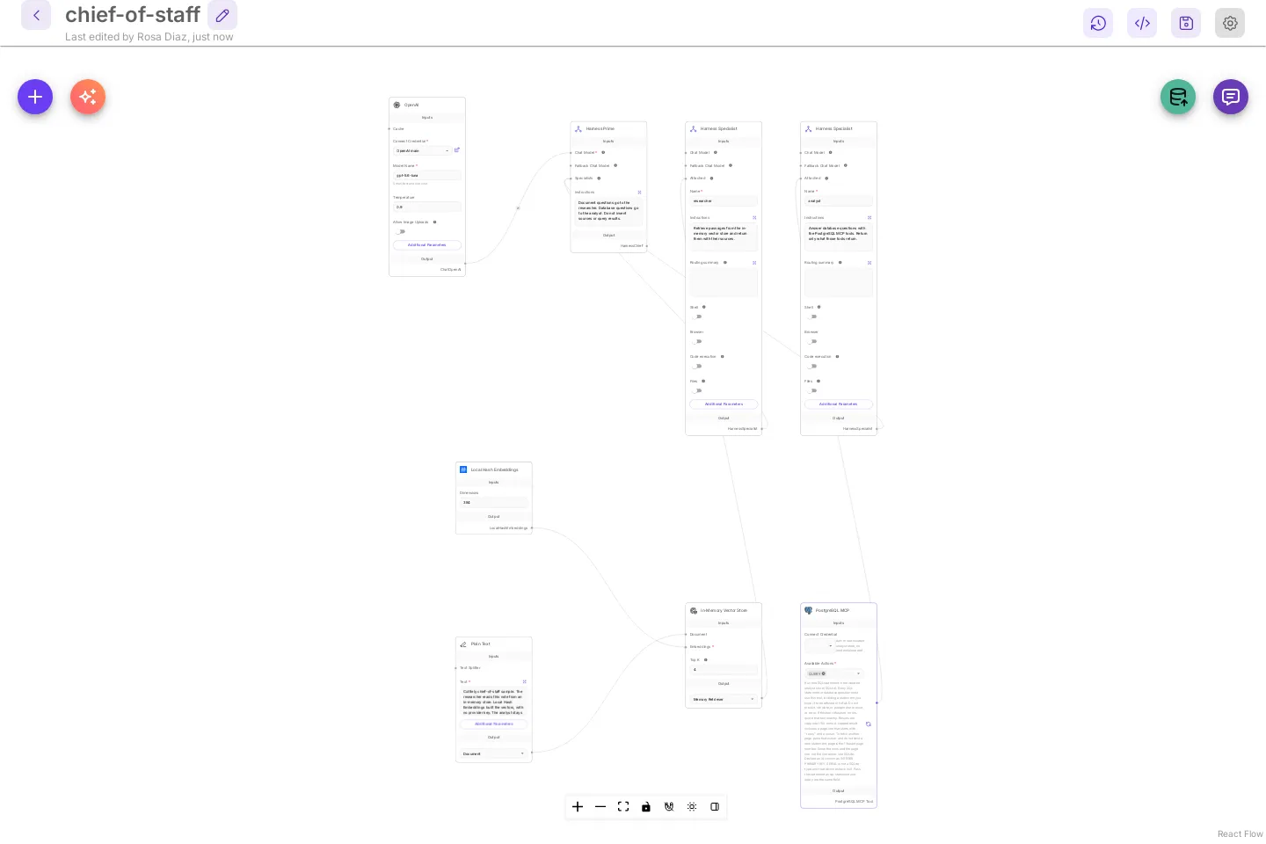Zoom out on the canvas
Image resolution: width=1266 pixels, height=844 pixels.
tap(600, 806)
